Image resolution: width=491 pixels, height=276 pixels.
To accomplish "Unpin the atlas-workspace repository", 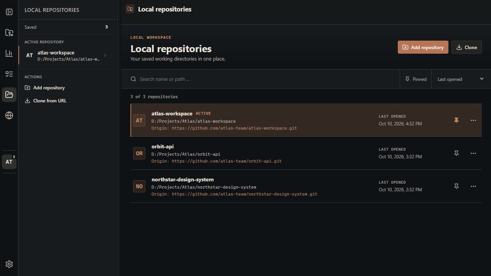I will (x=456, y=120).
